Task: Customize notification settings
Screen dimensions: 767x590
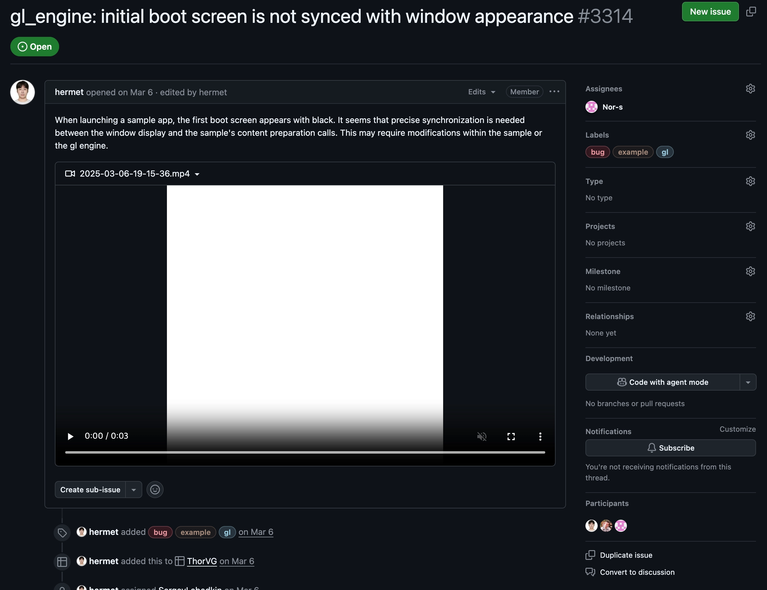Action: [737, 429]
